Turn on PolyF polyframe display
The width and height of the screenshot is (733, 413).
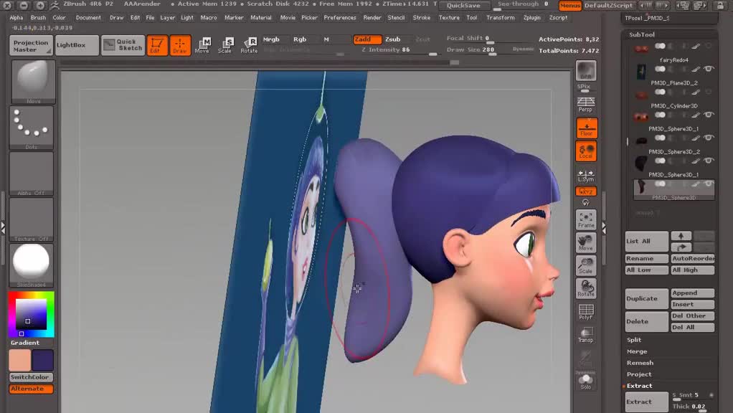586,312
